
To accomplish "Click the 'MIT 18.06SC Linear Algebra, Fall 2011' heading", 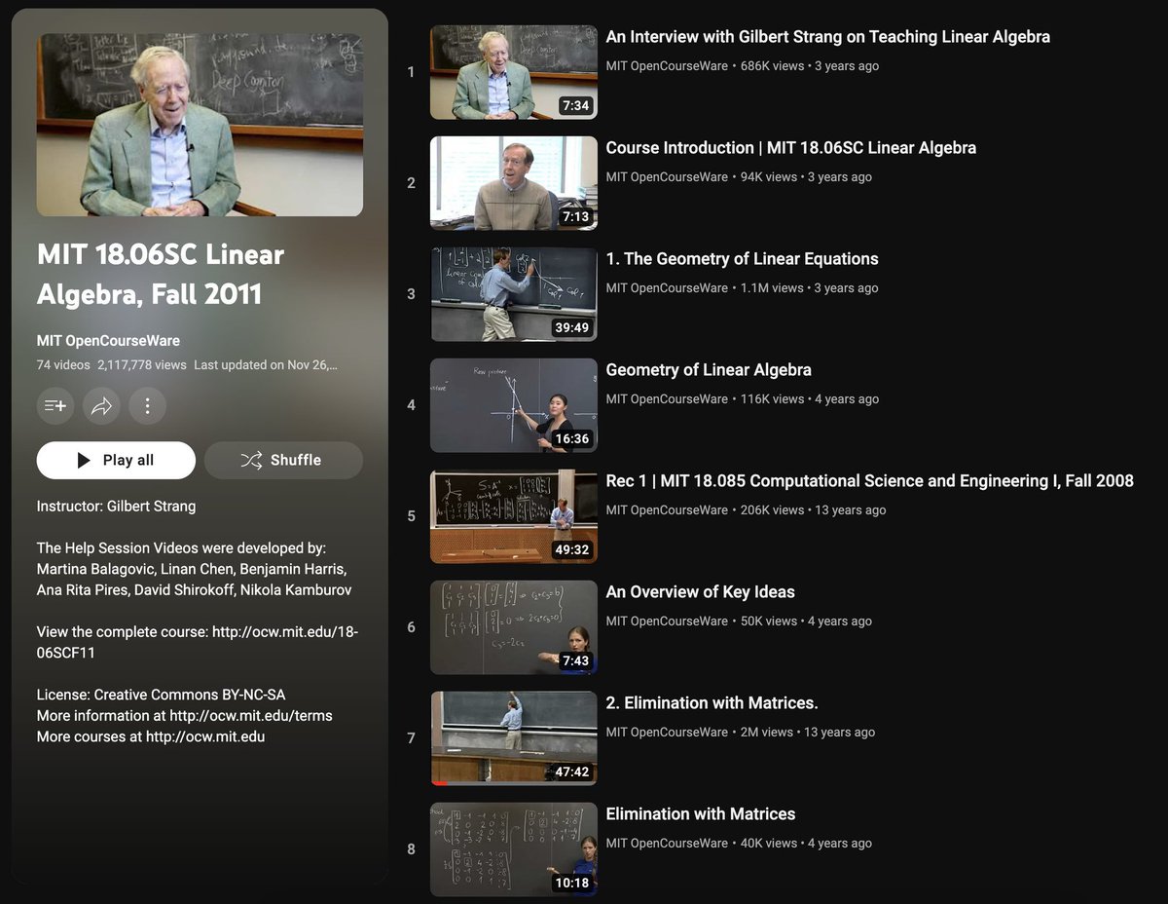I will [161, 274].
